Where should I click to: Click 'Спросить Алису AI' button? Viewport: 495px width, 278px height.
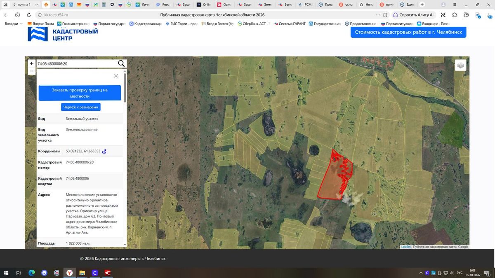click(x=413, y=15)
